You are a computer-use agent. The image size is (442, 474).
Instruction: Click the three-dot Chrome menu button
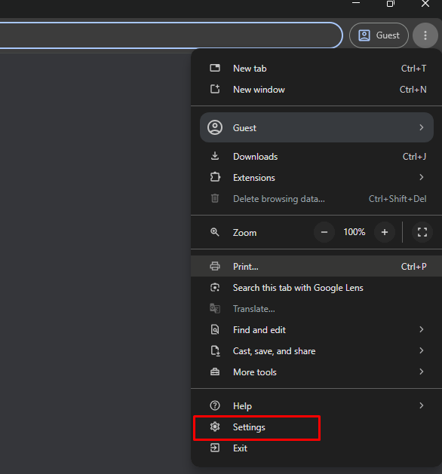click(425, 35)
